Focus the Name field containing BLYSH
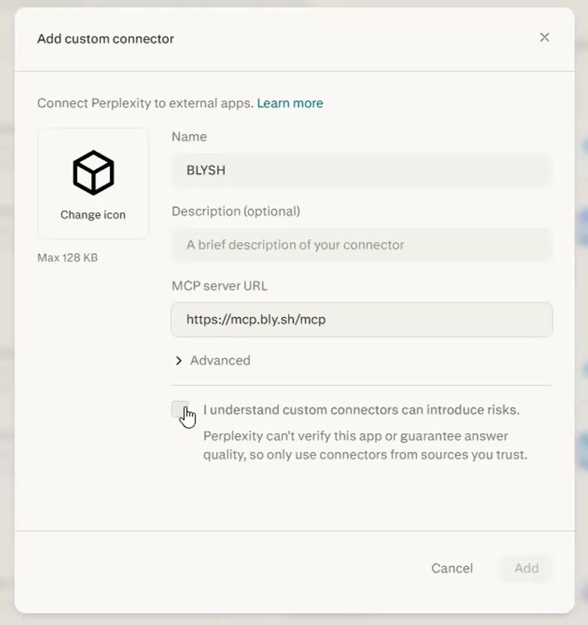Screen dimensions: 588x625 (x=361, y=170)
